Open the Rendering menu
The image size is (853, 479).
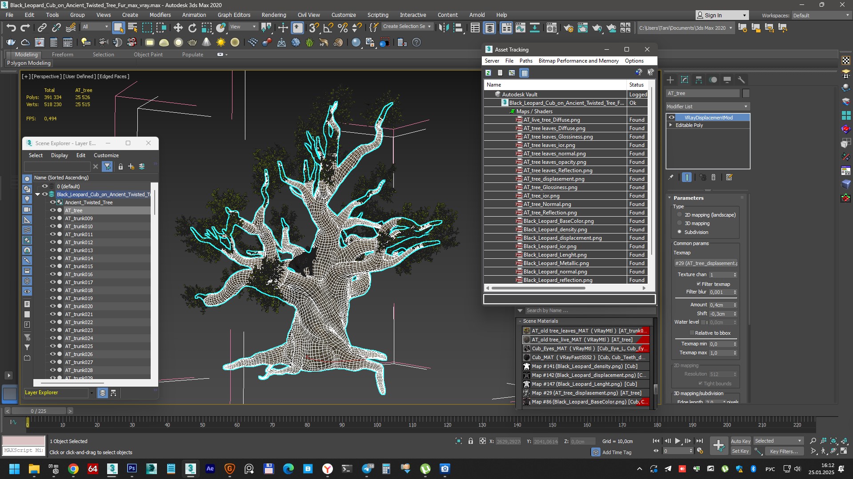tap(273, 15)
